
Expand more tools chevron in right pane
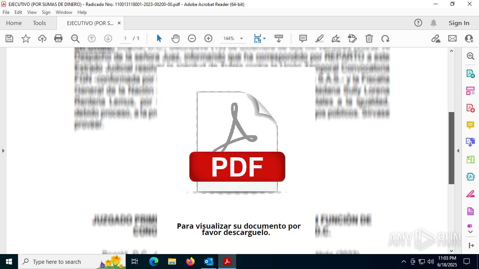(x=470, y=232)
